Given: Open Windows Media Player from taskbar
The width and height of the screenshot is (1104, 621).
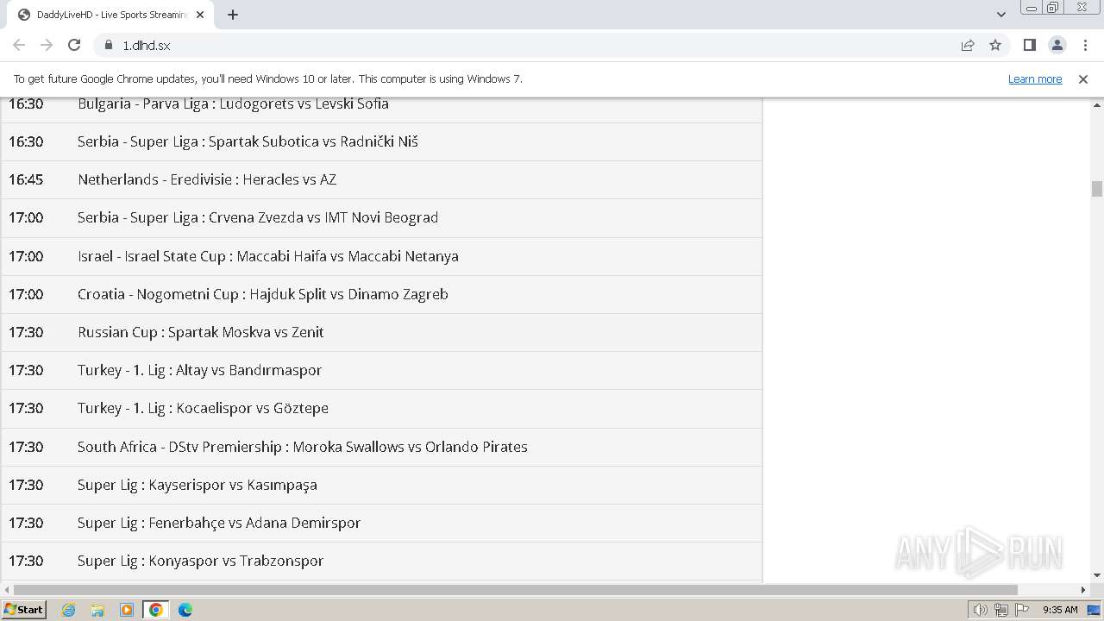Looking at the screenshot, I should point(127,610).
